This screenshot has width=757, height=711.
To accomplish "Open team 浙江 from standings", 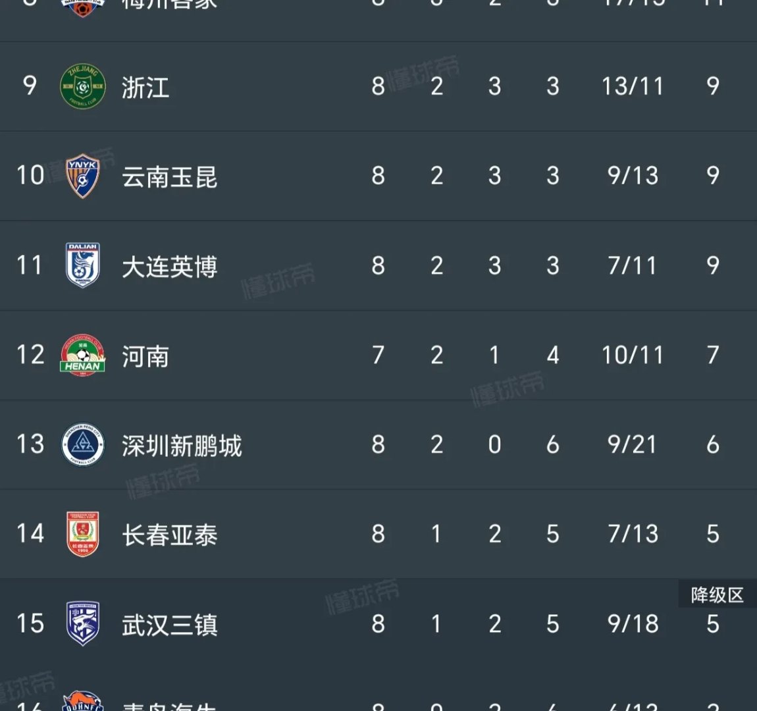I will click(x=145, y=88).
